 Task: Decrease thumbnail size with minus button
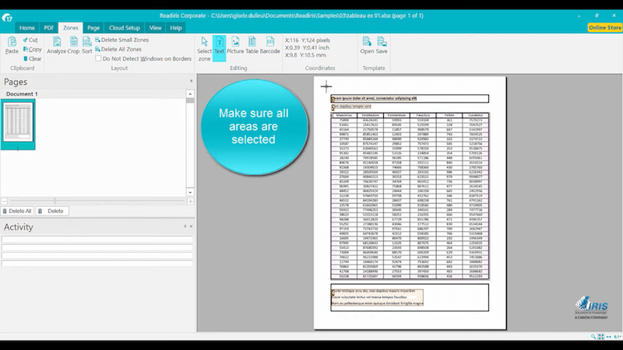click(x=4, y=201)
